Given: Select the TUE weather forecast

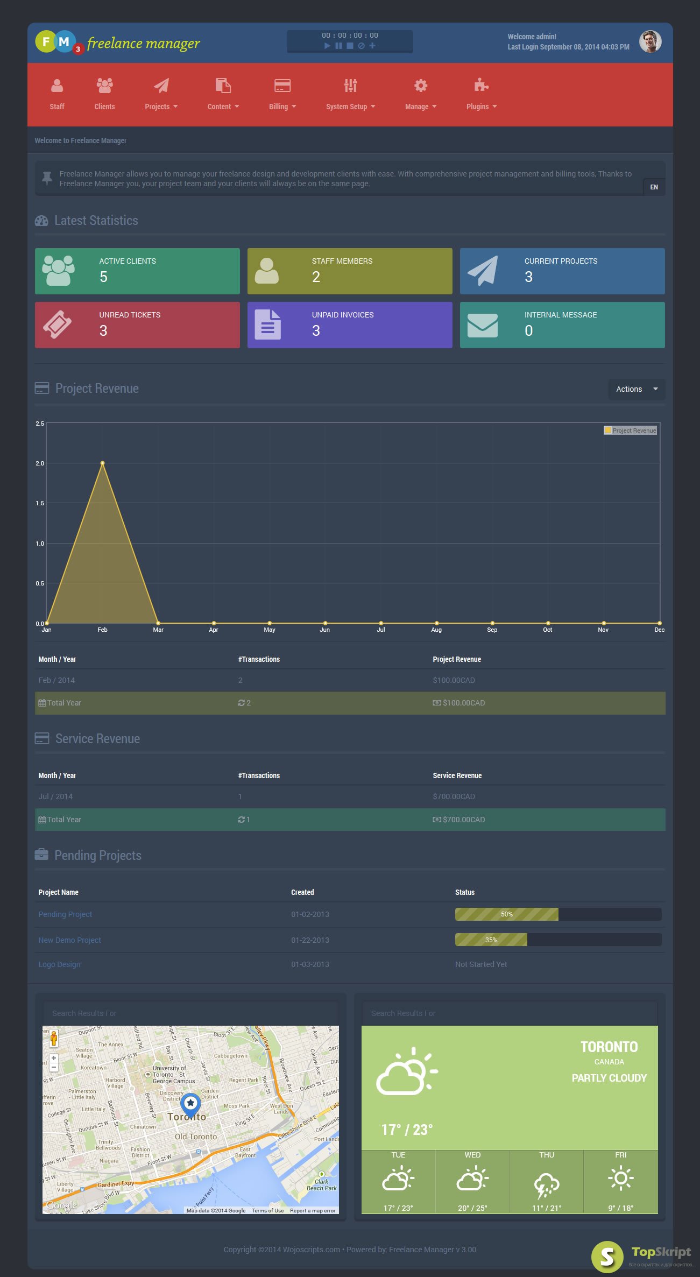Looking at the screenshot, I should (x=398, y=1182).
